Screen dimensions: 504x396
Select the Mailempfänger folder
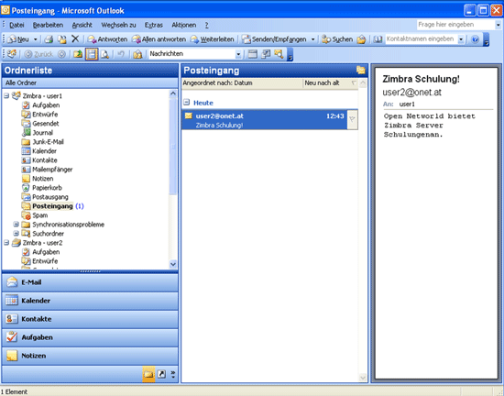click(x=52, y=170)
